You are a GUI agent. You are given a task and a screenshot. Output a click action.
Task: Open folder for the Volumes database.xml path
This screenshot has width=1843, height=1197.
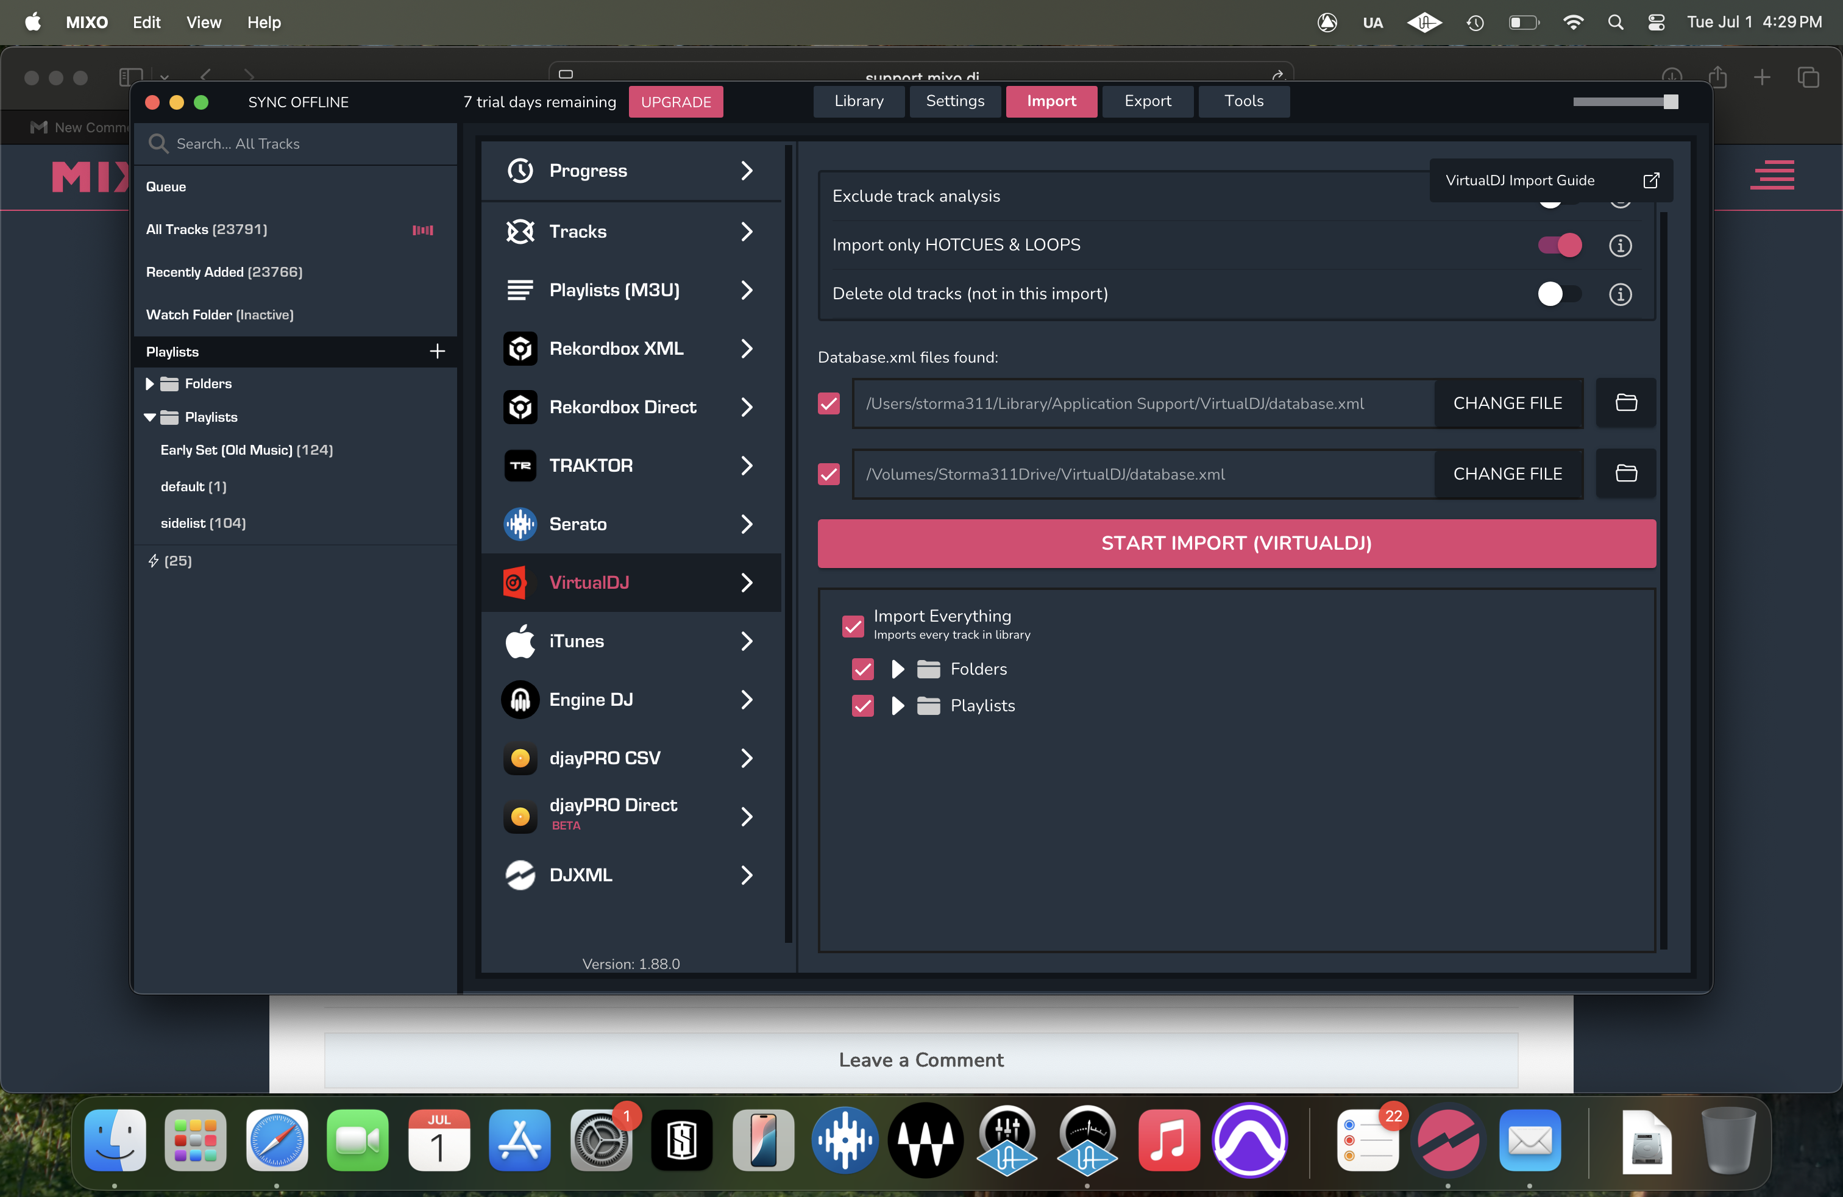[1625, 473]
